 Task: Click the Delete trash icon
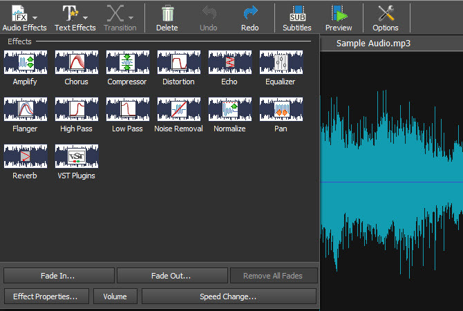[168, 14]
